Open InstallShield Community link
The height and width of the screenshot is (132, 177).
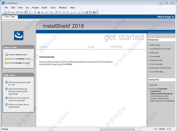coord(160,49)
